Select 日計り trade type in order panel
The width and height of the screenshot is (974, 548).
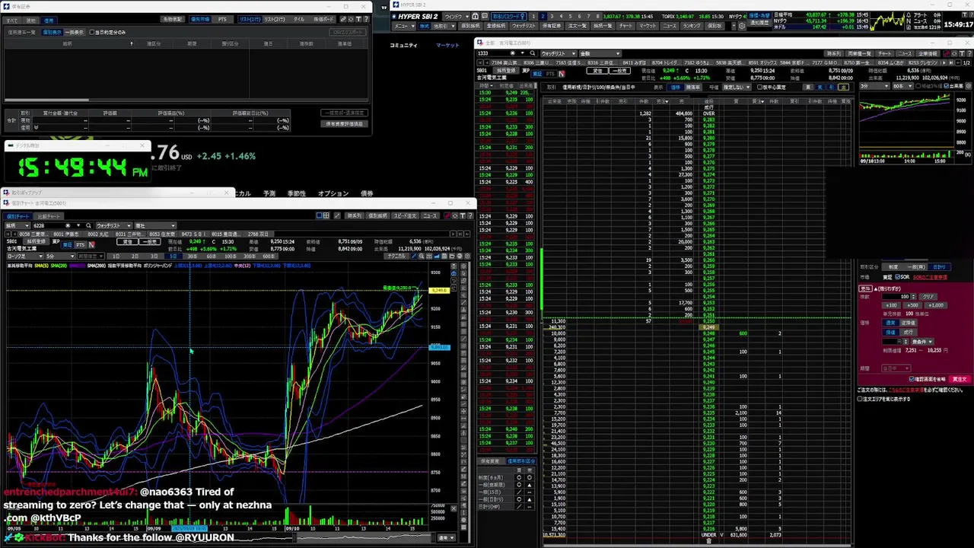click(939, 267)
